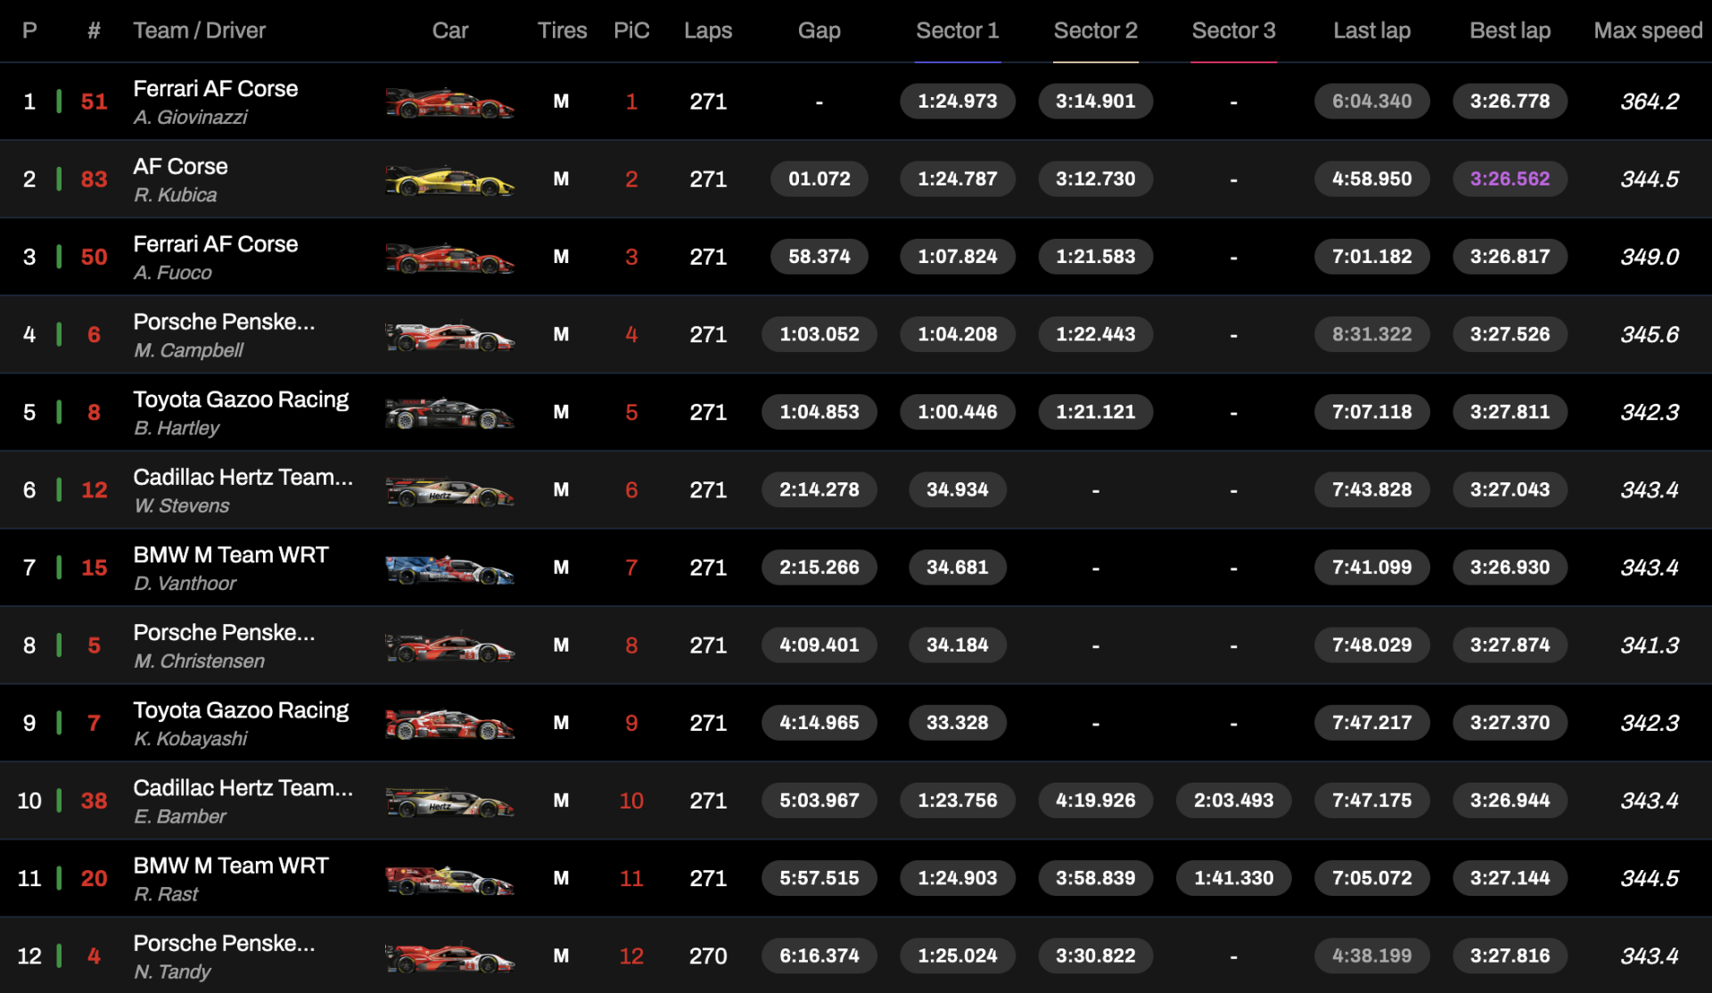Click the #7 Toyota Gazoo Racing car image

449,723
